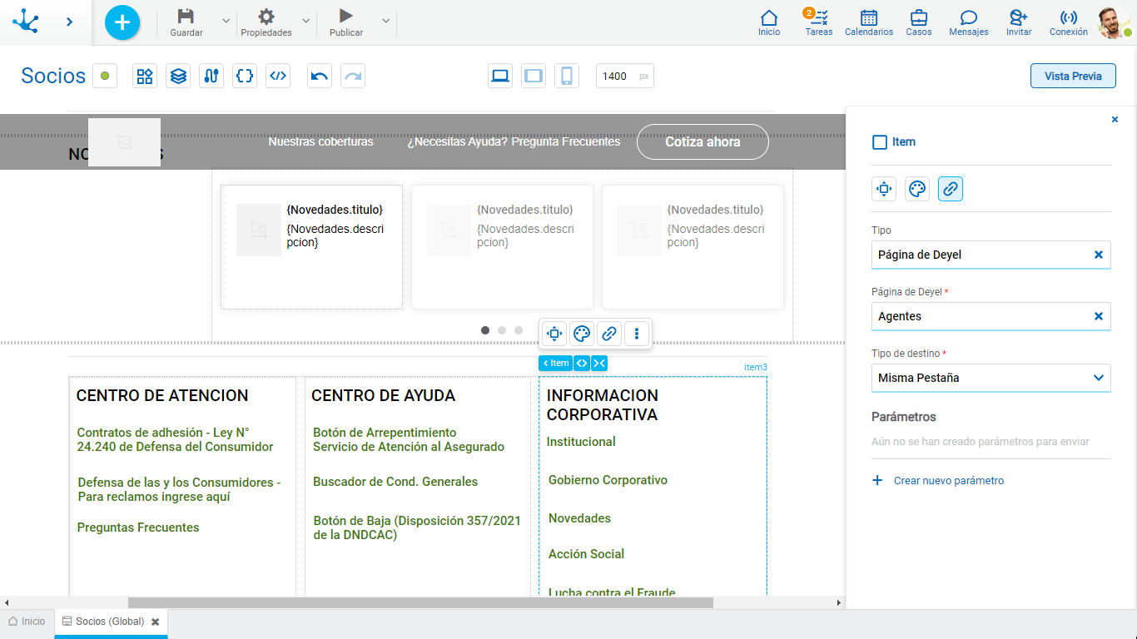Image resolution: width=1137 pixels, height=639 pixels.
Task: Select the second carousel dot
Action: tap(502, 330)
